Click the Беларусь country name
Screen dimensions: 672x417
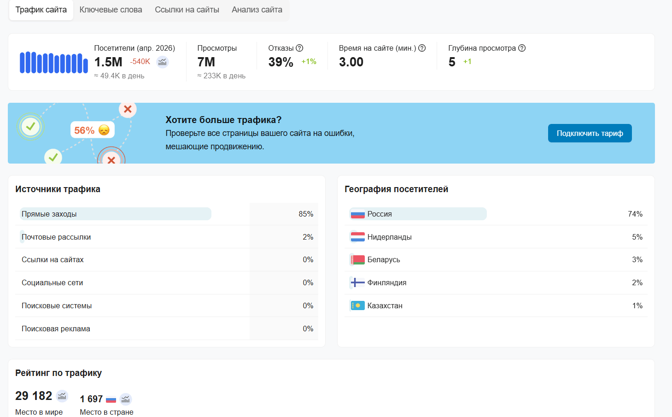pos(384,260)
